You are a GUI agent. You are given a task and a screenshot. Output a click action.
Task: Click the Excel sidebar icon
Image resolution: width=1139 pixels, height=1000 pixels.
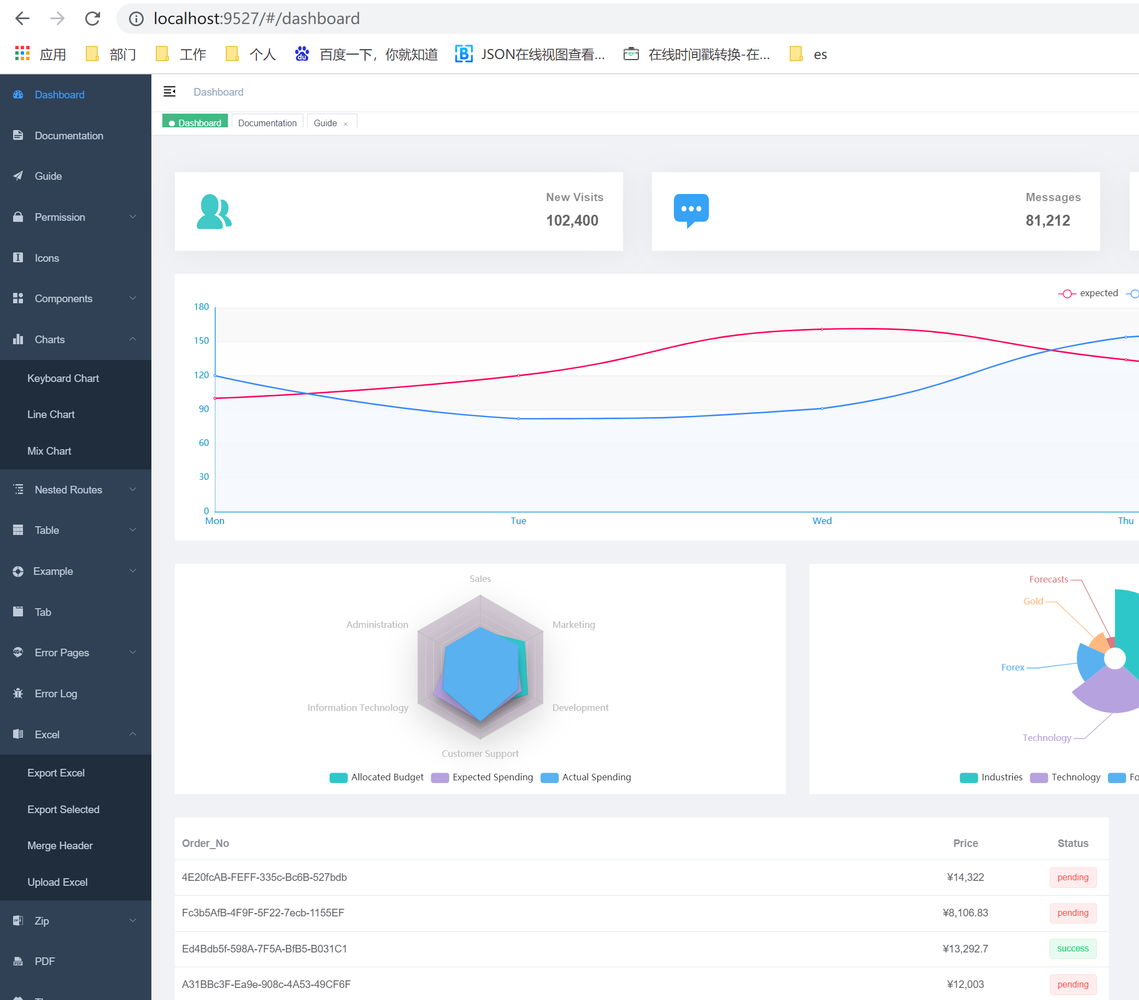click(x=18, y=734)
